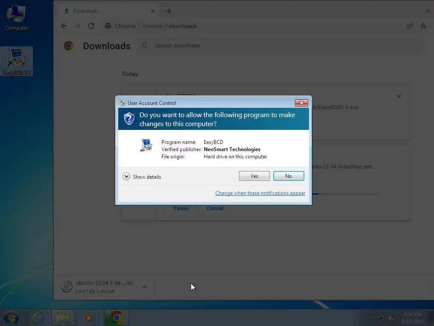The width and height of the screenshot is (434, 326).
Task: Go back in Chrome
Action: coord(64,26)
